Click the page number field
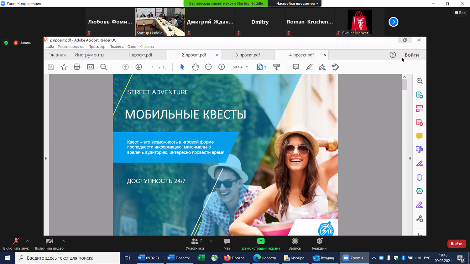The width and height of the screenshot is (470, 264). coord(153,67)
